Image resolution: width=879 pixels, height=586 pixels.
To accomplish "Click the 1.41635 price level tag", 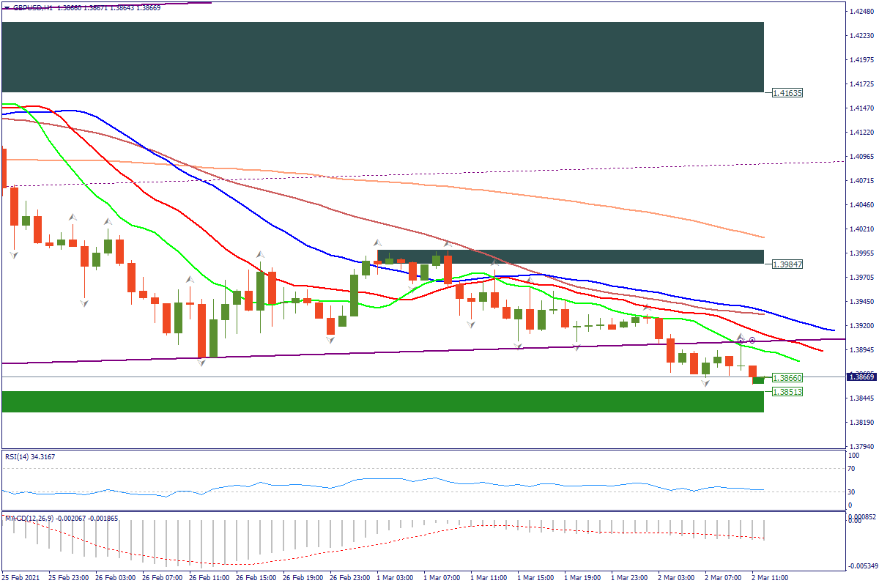I will tap(787, 93).
